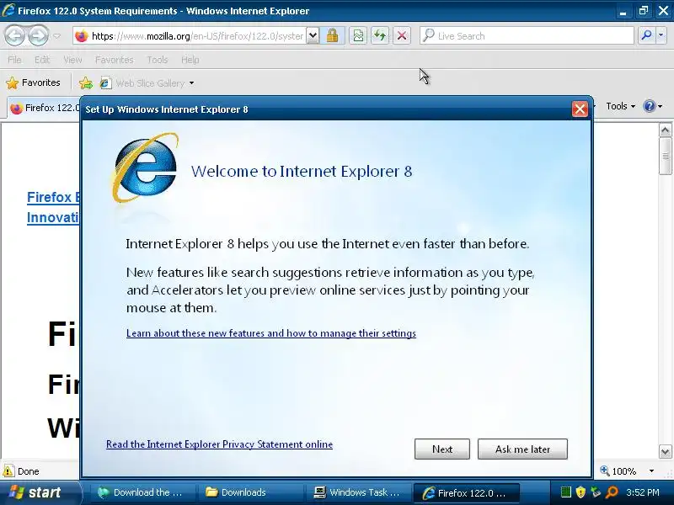The width and height of the screenshot is (674, 505).
Task: Click the IE icon in title bar
Action: coord(8,10)
